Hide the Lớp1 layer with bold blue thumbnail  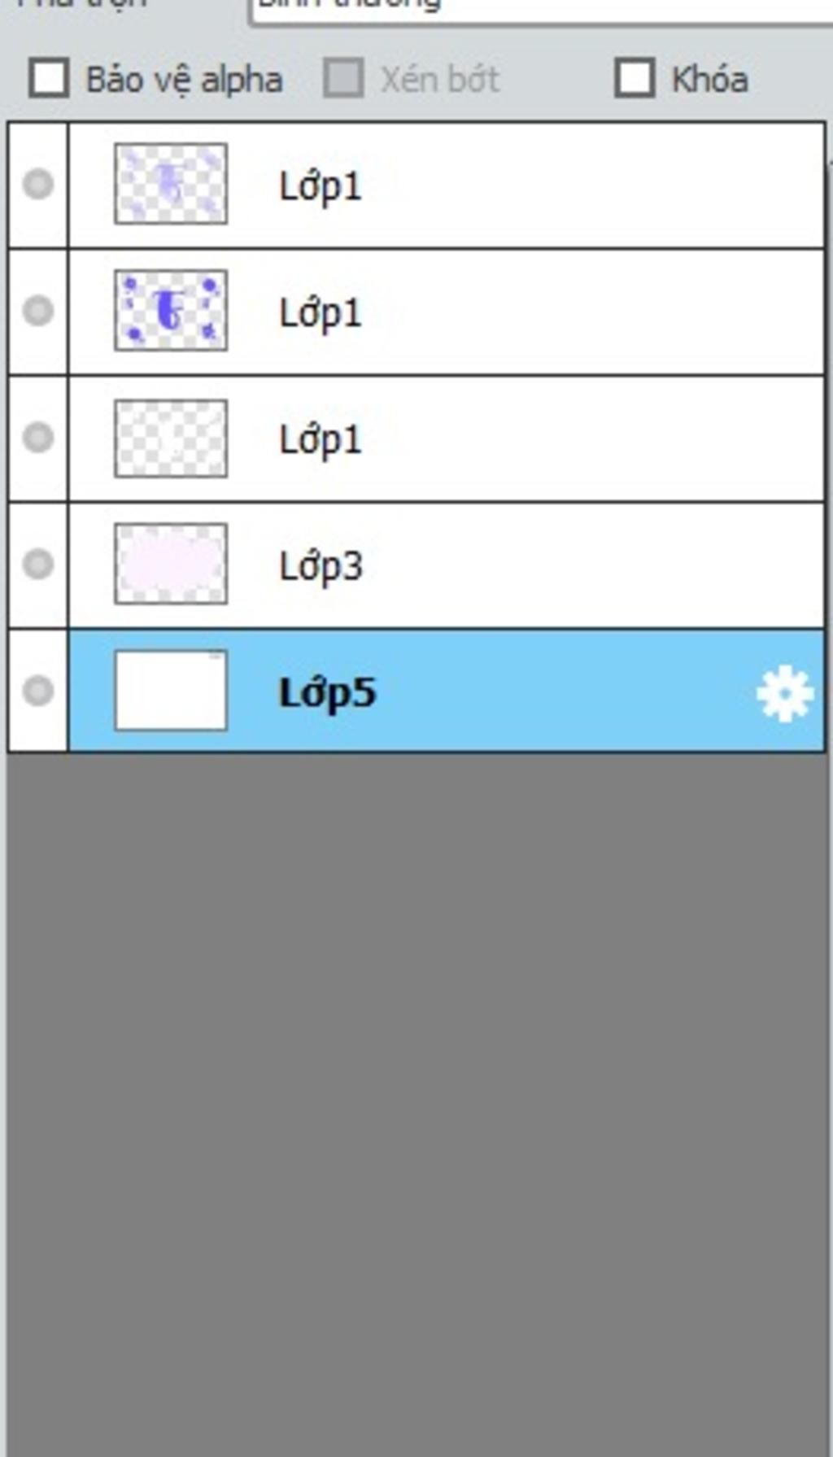[37, 310]
